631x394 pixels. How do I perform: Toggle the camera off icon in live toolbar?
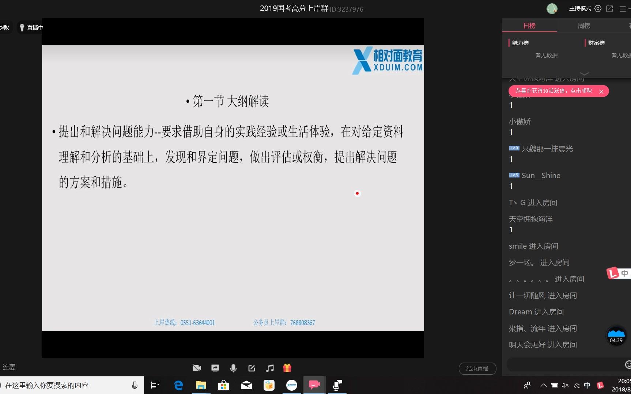[x=197, y=368]
